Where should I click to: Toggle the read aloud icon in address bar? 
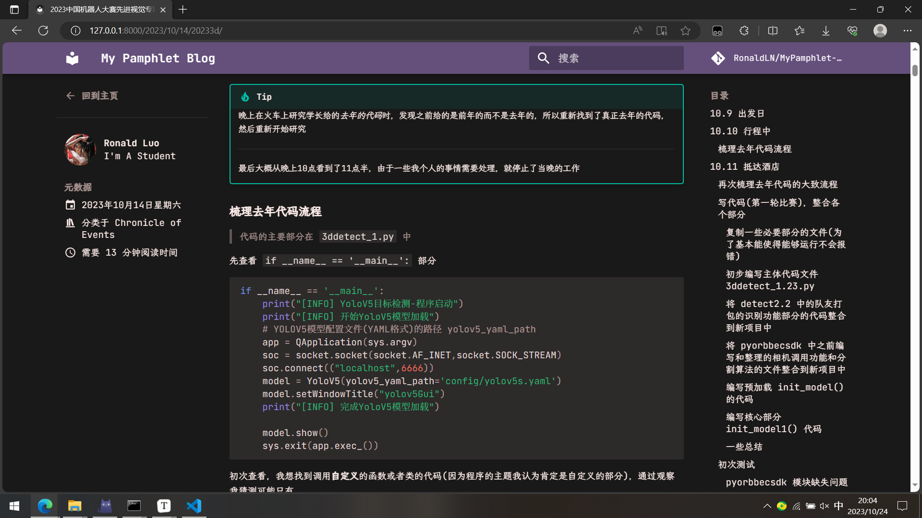(x=637, y=31)
